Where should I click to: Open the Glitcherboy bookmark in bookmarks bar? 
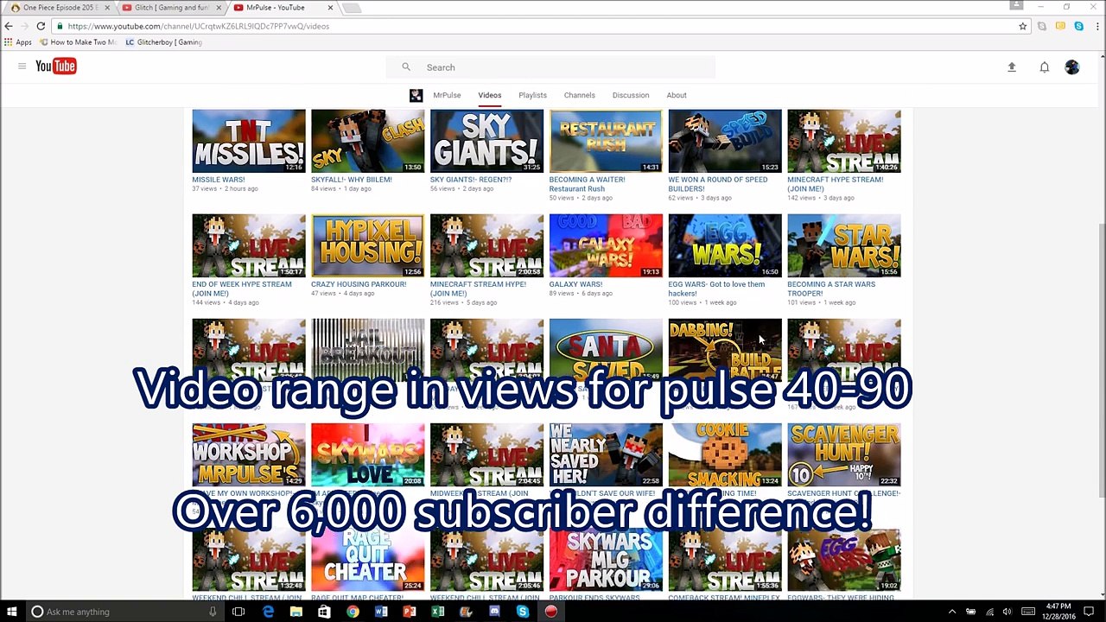(x=163, y=41)
